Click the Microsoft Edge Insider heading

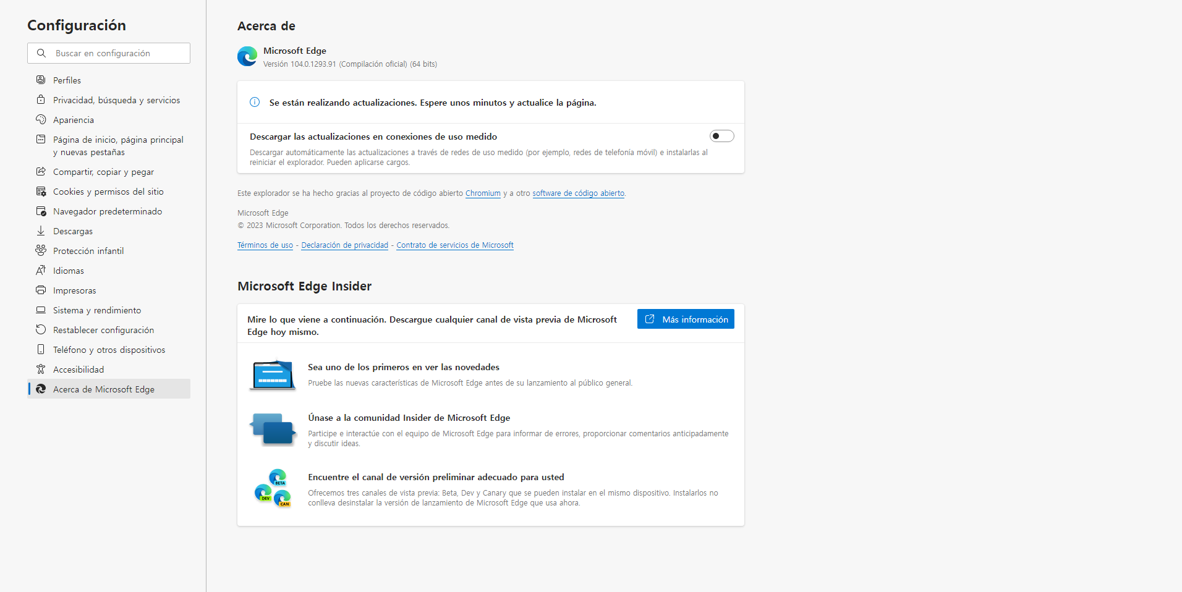coord(305,286)
